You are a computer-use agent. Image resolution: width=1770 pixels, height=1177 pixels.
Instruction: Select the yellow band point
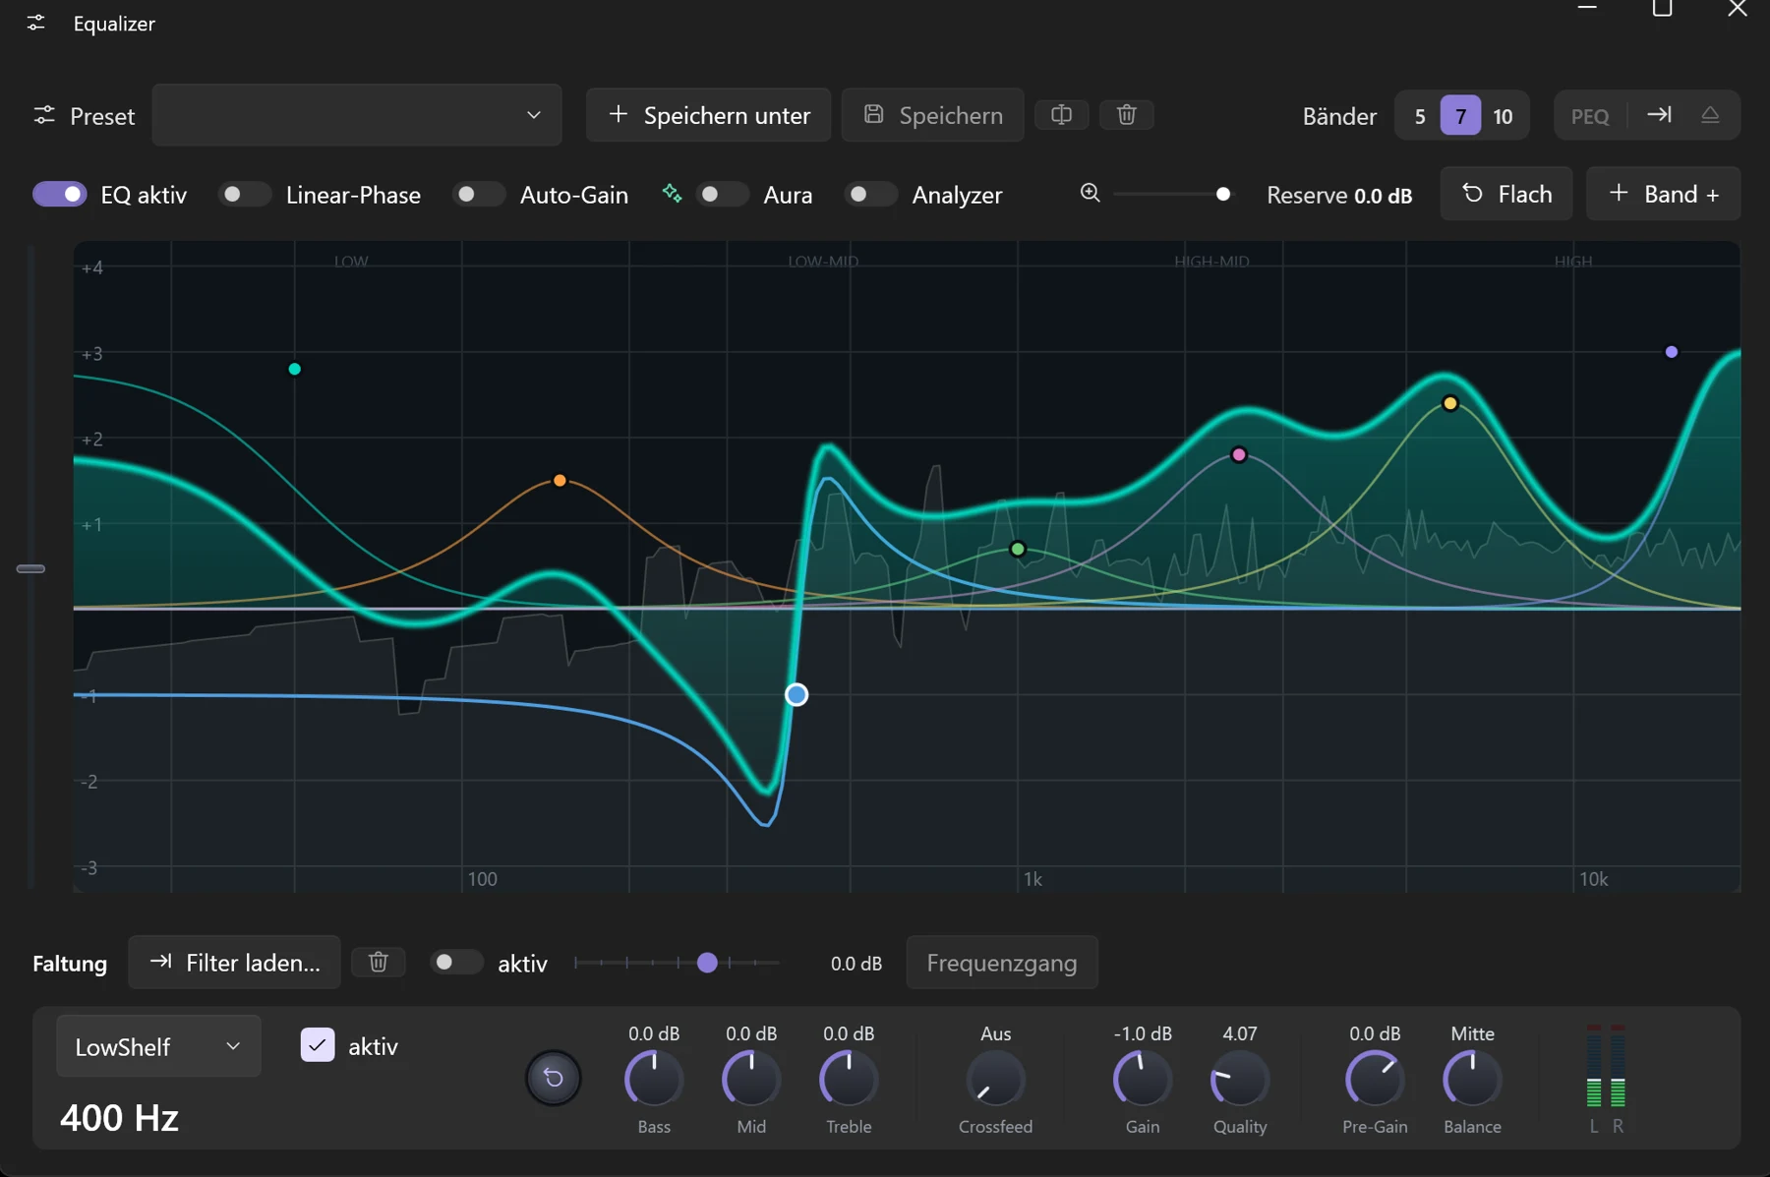[1450, 403]
